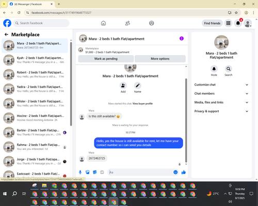
Task: Open the Jorge conversation
Action: point(35,161)
